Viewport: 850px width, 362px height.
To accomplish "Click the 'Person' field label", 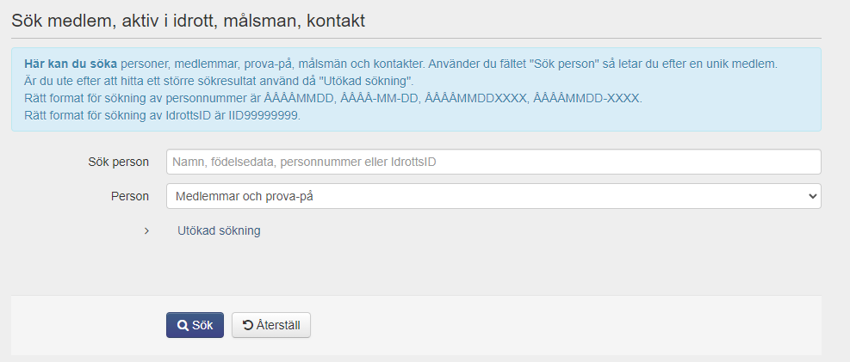I will coord(130,196).
